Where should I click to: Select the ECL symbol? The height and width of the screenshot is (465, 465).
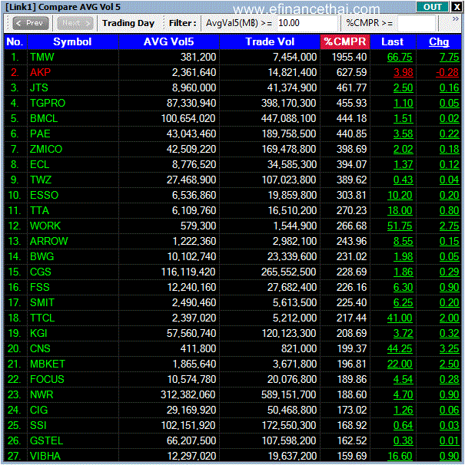(39, 164)
